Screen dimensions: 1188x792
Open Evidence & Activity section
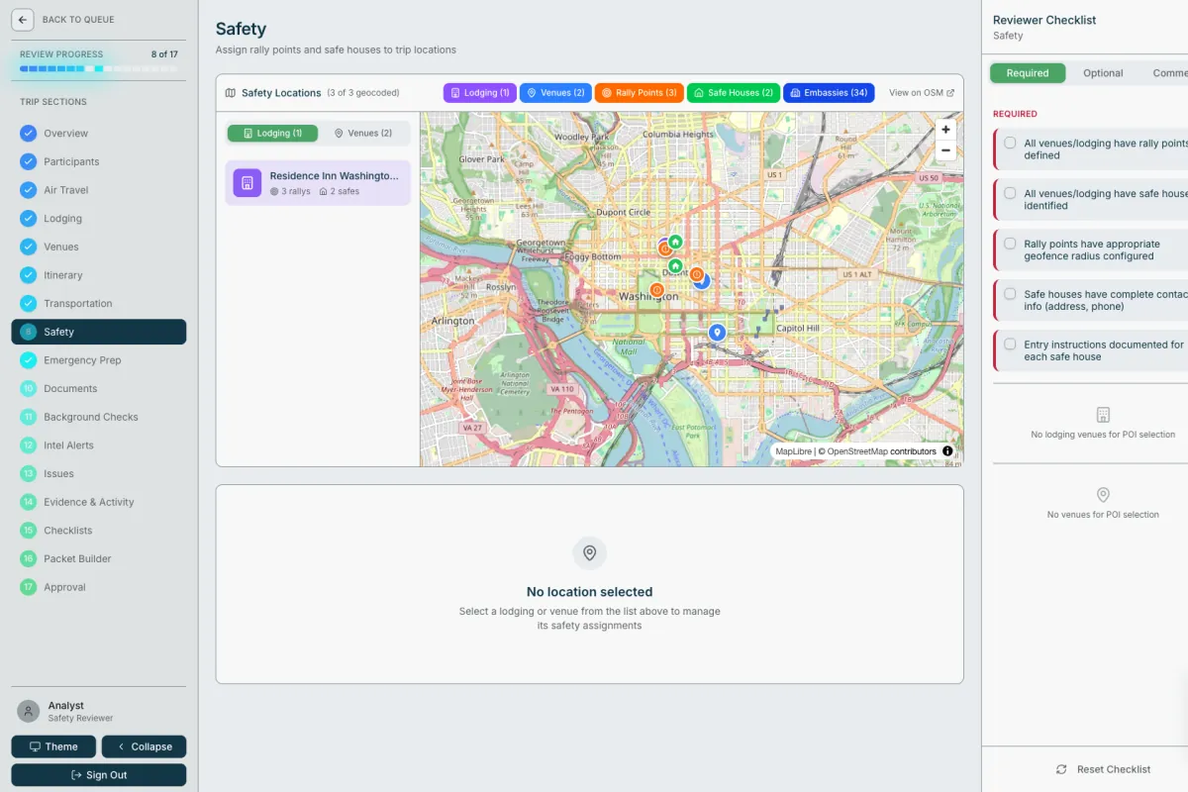[x=99, y=502]
